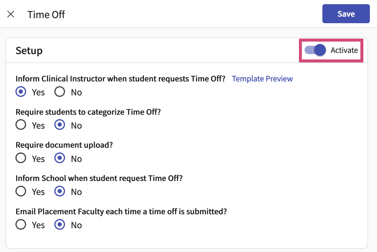Enable Yes for Require document upload
Image resolution: width=377 pixels, height=252 pixels.
(21, 159)
